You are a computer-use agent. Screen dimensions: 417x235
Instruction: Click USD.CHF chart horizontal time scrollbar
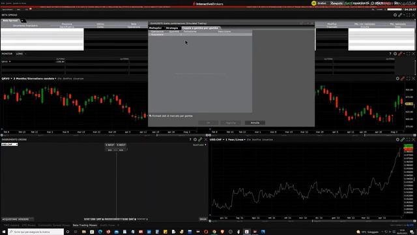tap(312, 221)
